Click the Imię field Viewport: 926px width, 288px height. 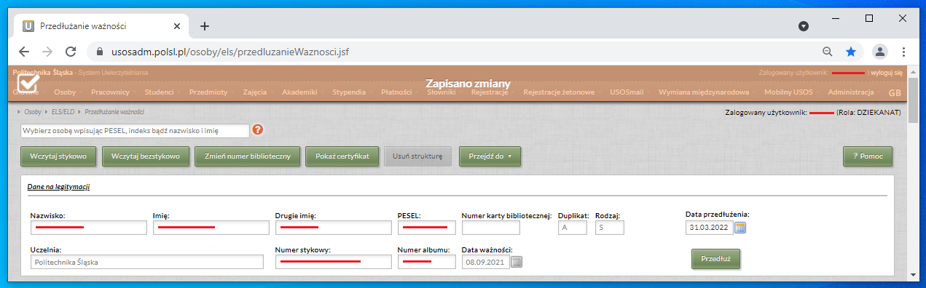pyautogui.click(x=211, y=228)
